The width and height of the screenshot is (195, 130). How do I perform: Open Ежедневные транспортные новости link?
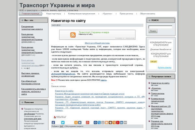point(32,28)
